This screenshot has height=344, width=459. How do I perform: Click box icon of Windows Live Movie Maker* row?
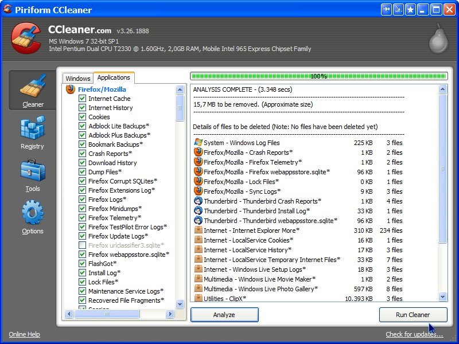pyautogui.click(x=198, y=279)
